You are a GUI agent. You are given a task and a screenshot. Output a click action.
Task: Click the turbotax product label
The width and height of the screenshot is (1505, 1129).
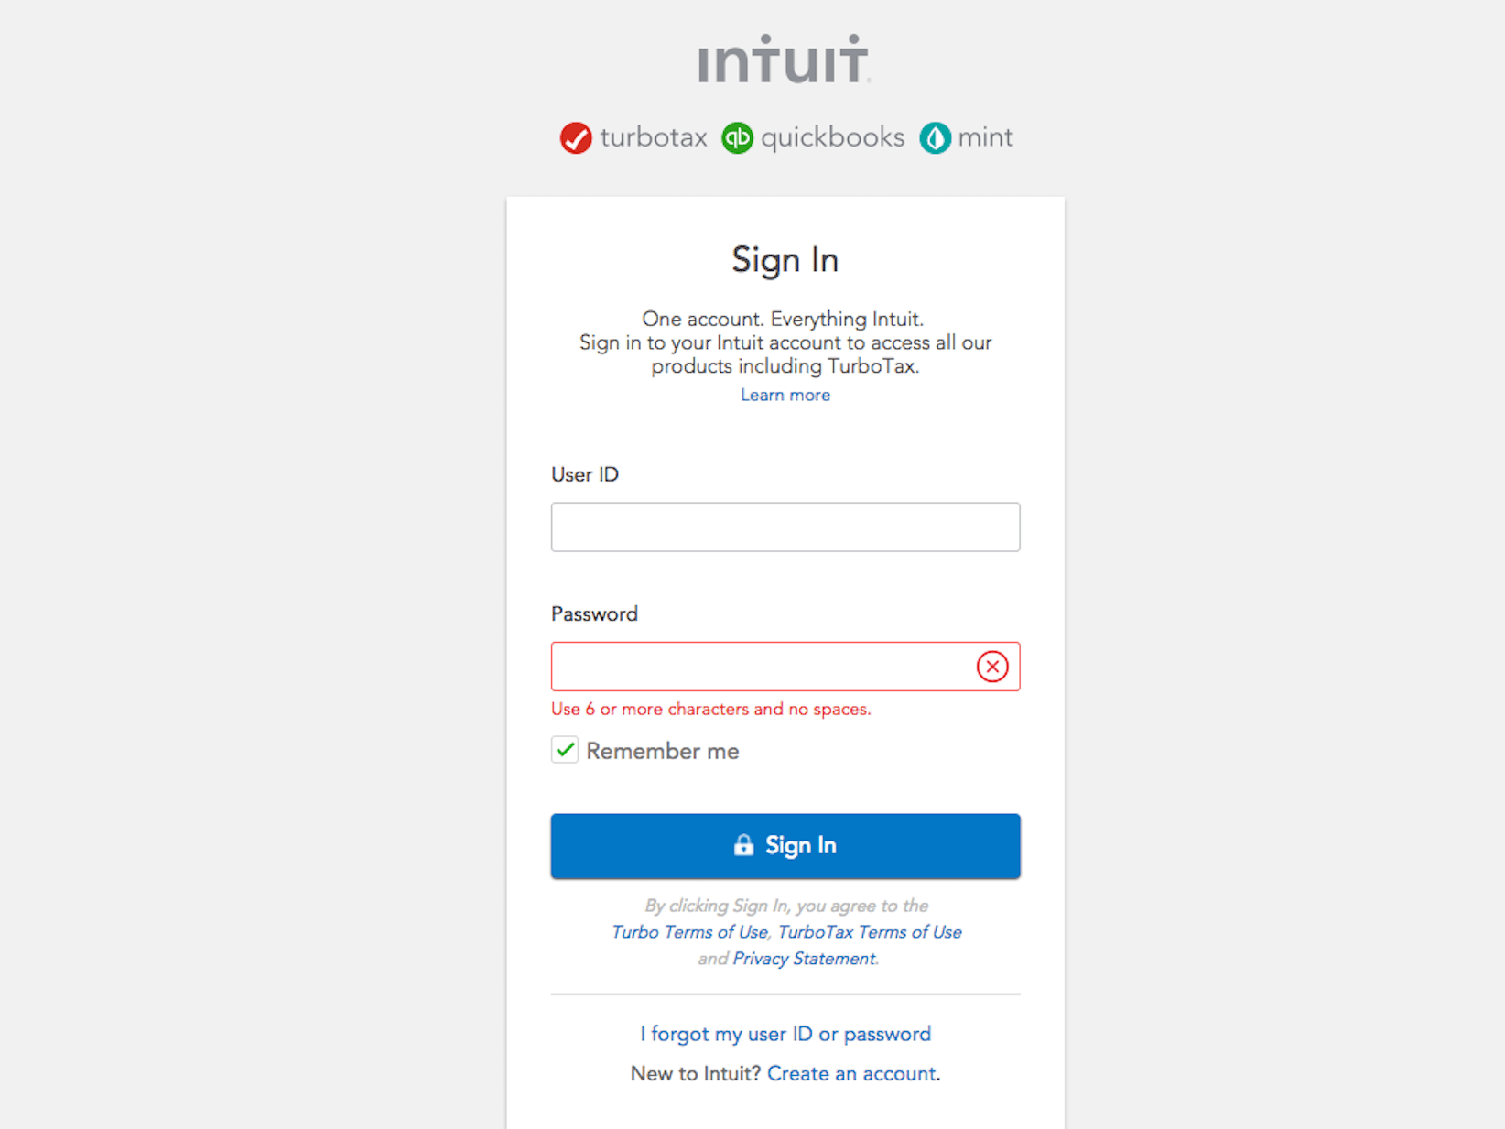point(654,137)
